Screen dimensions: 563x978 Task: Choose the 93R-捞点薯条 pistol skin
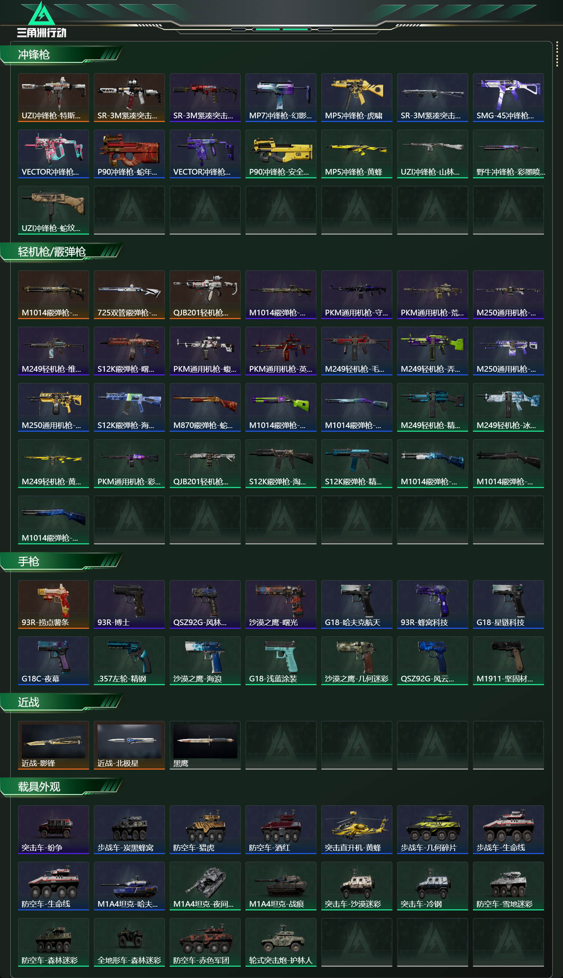[x=53, y=604]
